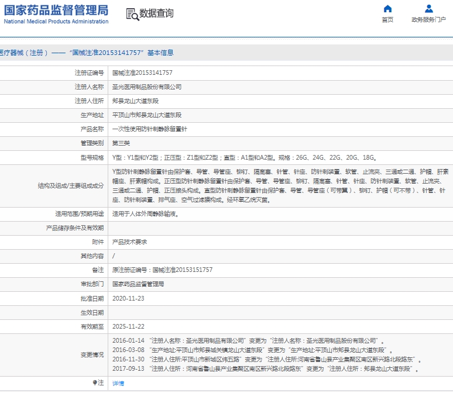
Task: Click approval date 2020-11-23
Action: [x=128, y=299]
